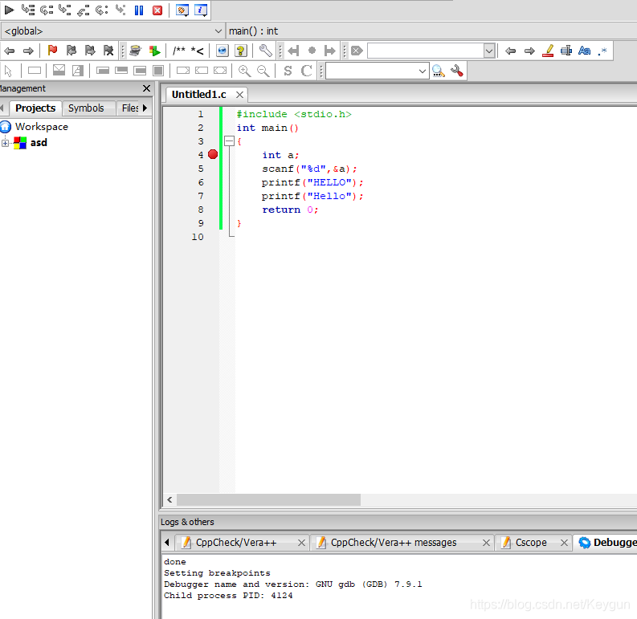Open the debugger Various info dropdown icon

pyautogui.click(x=201, y=10)
